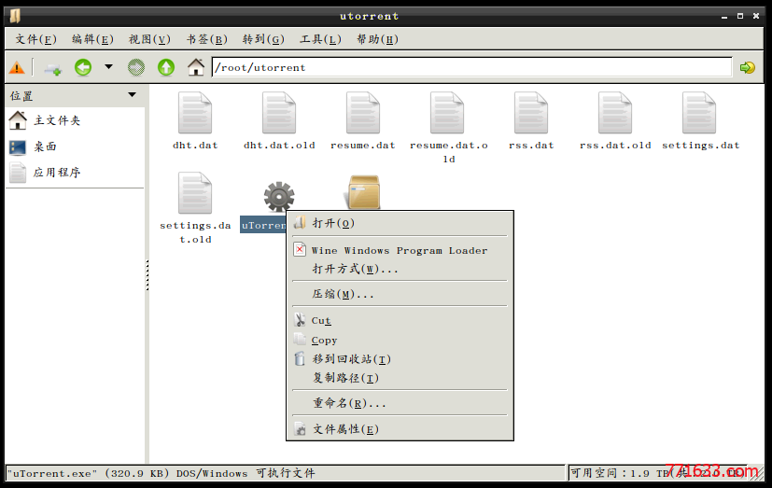Viewport: 772px width, 488px height.
Task: Open the 工具(L) menu
Action: pyautogui.click(x=320, y=39)
